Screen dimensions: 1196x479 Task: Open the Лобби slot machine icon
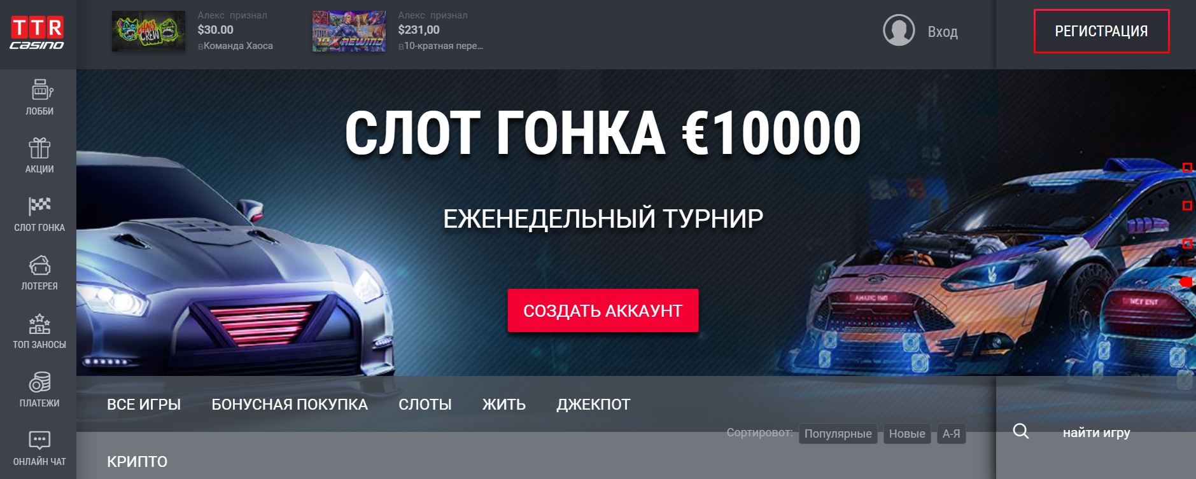click(39, 90)
